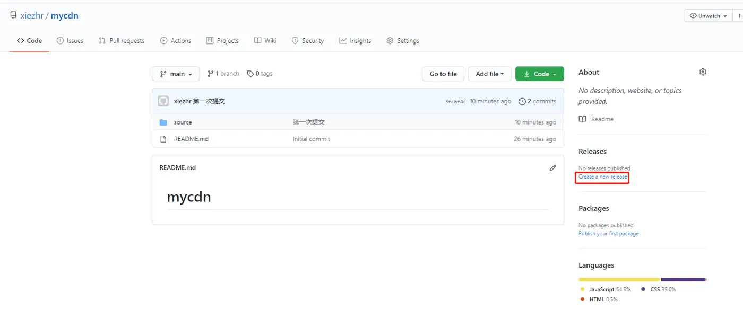Open the Settings tab
Image resolution: width=743 pixels, height=320 pixels.
click(x=403, y=40)
